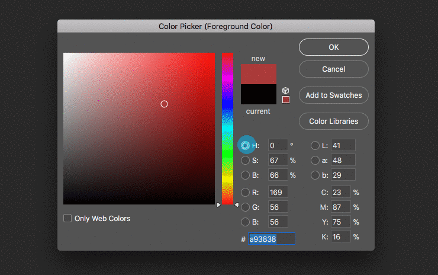Click Add to Swatches button
438x275 pixels.
333,95
